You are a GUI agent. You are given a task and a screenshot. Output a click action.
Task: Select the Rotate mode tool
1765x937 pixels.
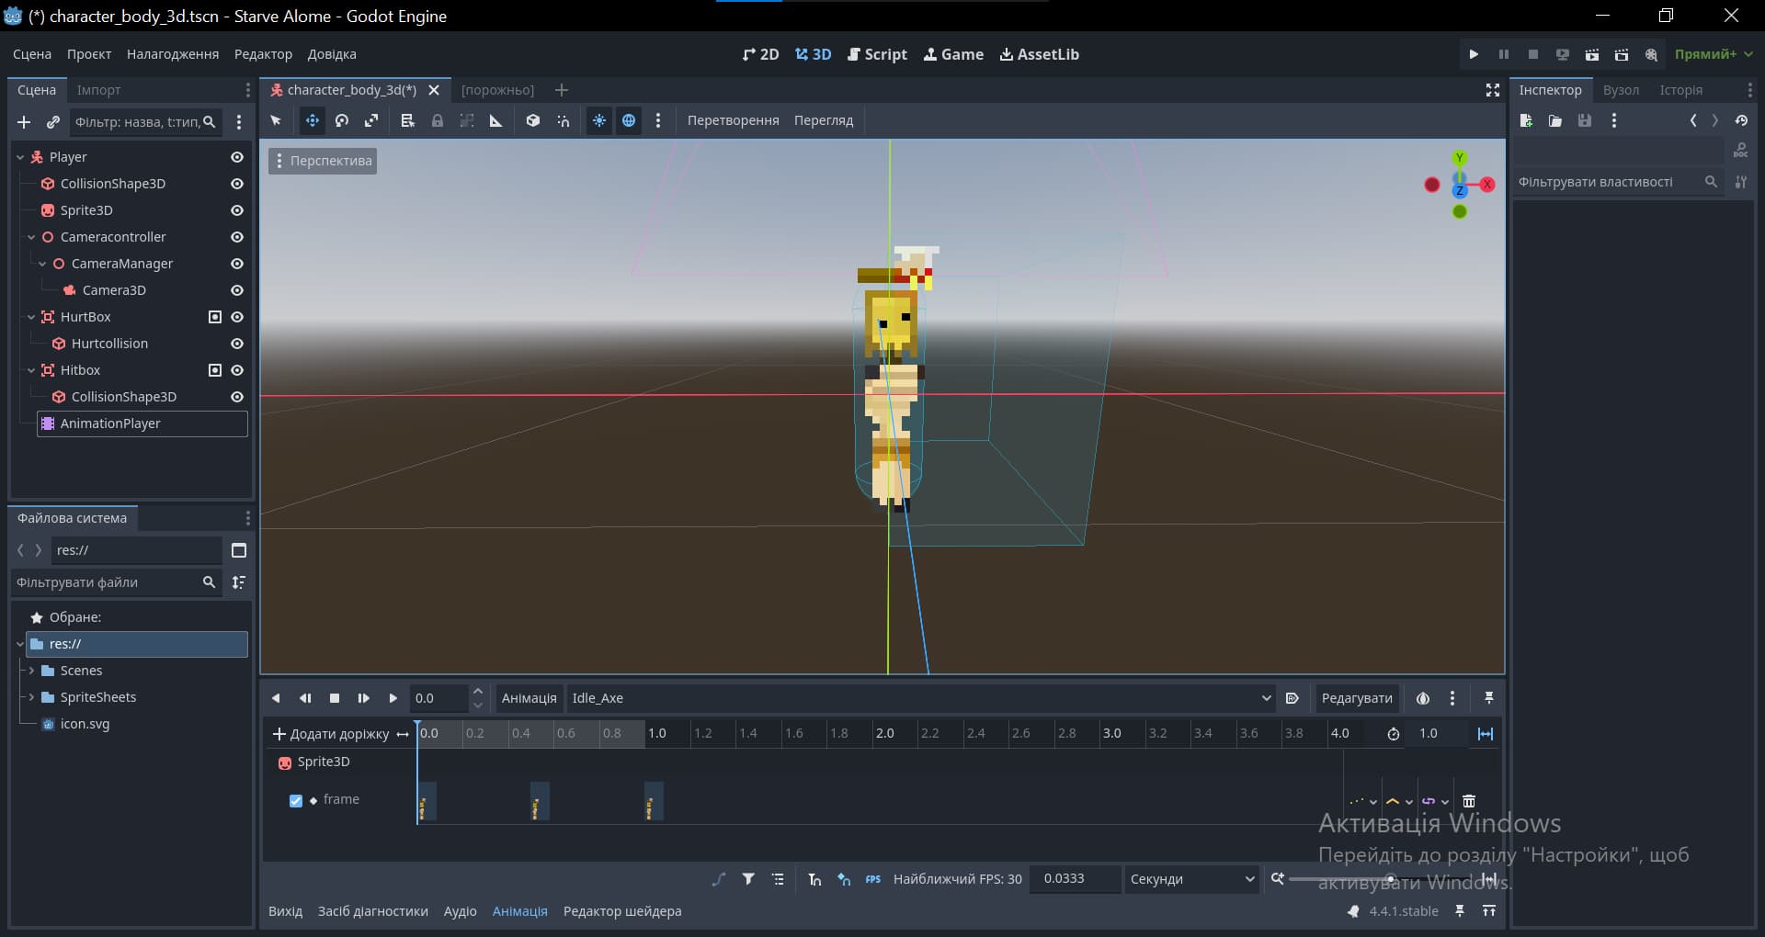(342, 120)
